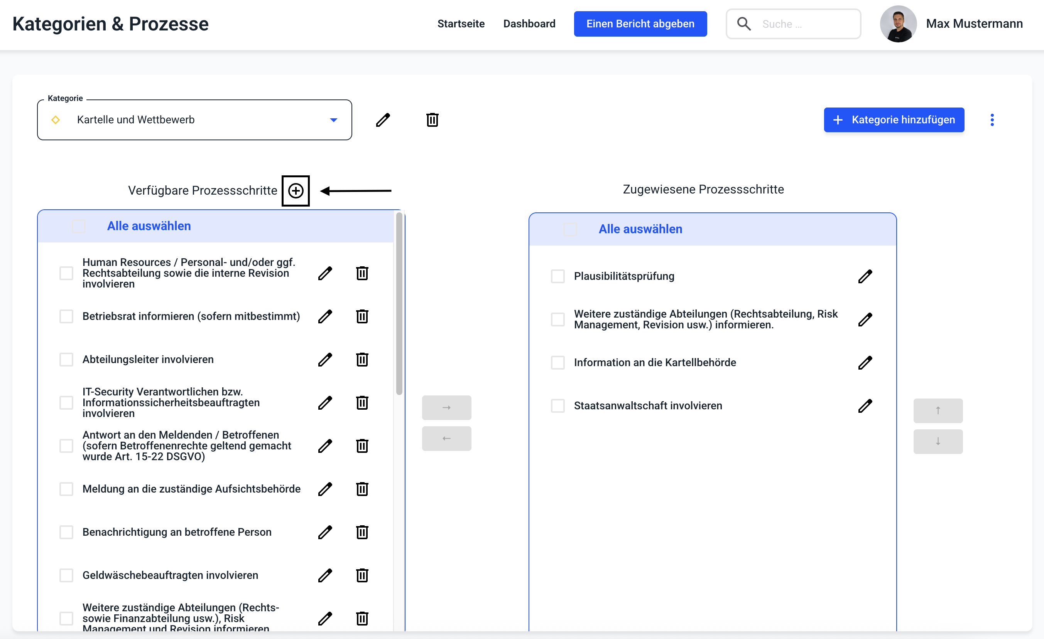Open the Dashboard page
1044x639 pixels.
click(529, 24)
